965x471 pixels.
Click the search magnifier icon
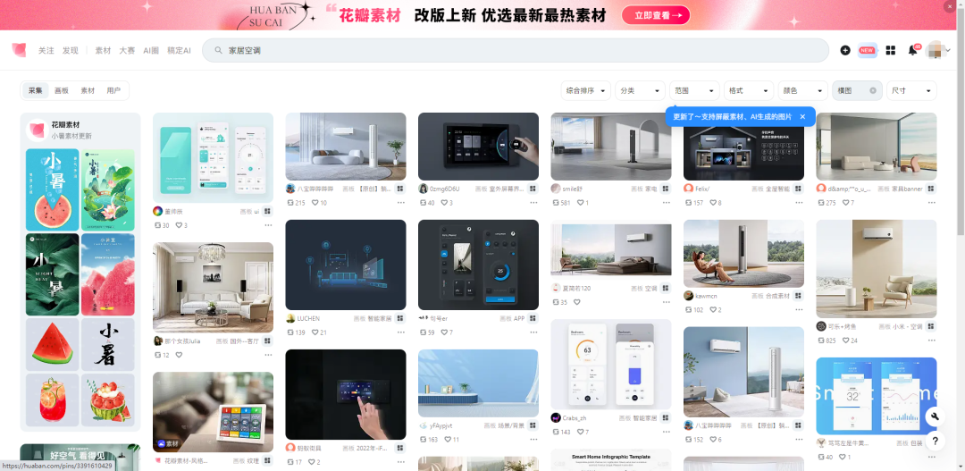point(217,50)
